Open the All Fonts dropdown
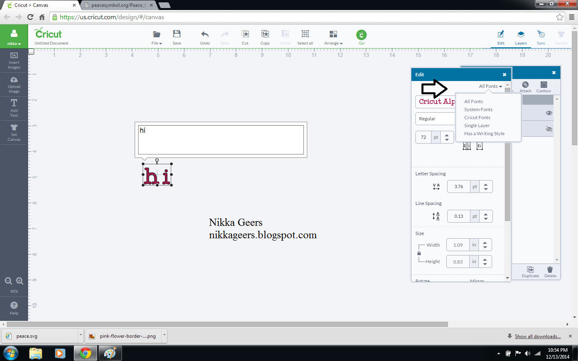Screen dimensions: 578x361 490,86
